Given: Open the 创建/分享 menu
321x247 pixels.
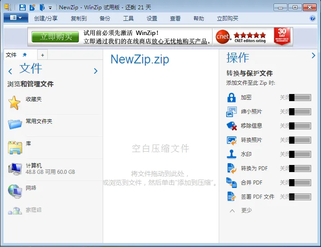Looking at the screenshot, I should [x=46, y=19].
